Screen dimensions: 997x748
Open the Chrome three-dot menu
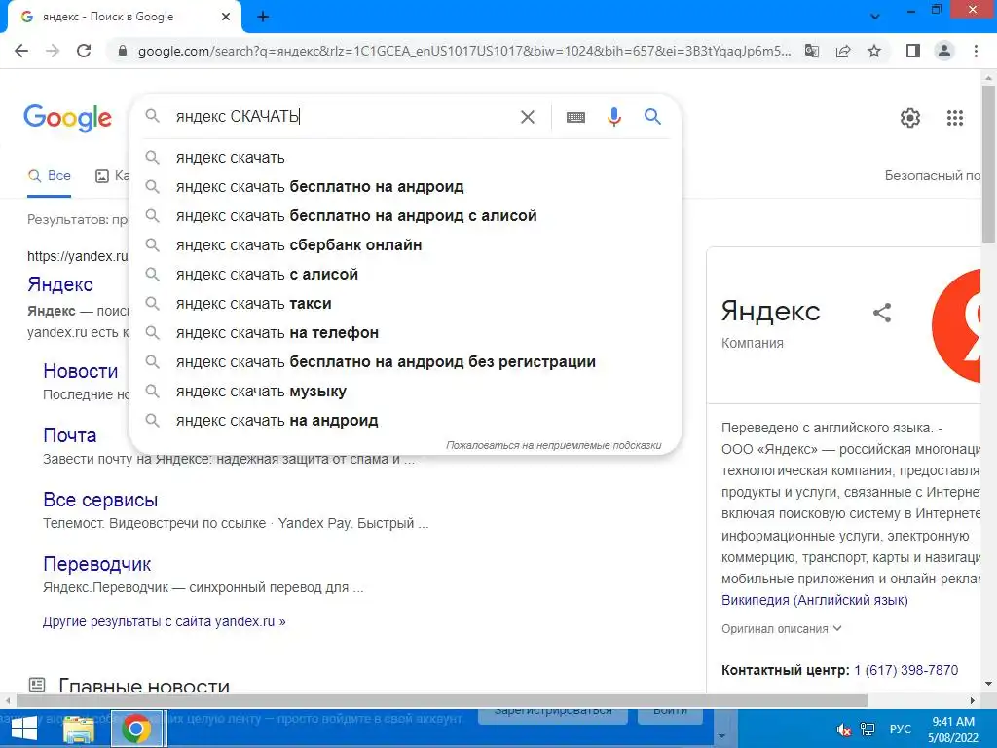[976, 51]
